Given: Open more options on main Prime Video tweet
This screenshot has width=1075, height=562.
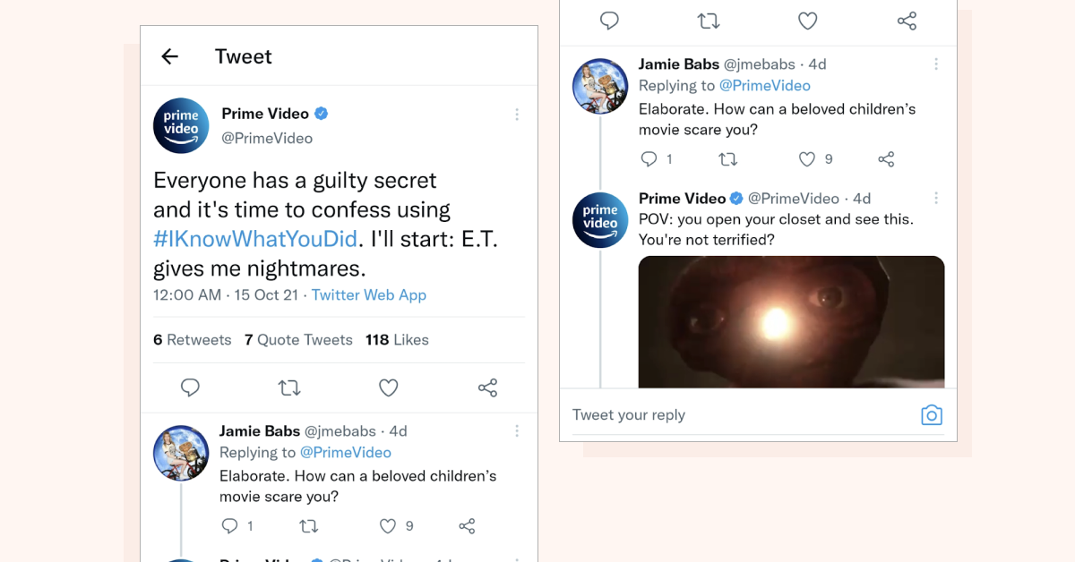Looking at the screenshot, I should click(x=517, y=115).
